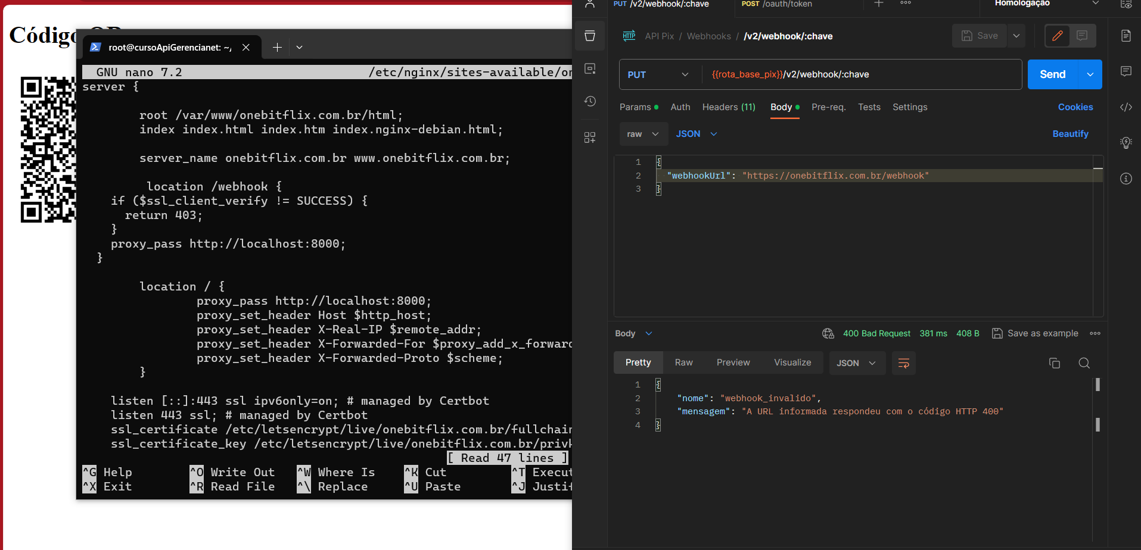Viewport: 1141px width, 550px height.
Task: Close the root@cursoApiGerencianet terminal tab
Action: [x=246, y=47]
